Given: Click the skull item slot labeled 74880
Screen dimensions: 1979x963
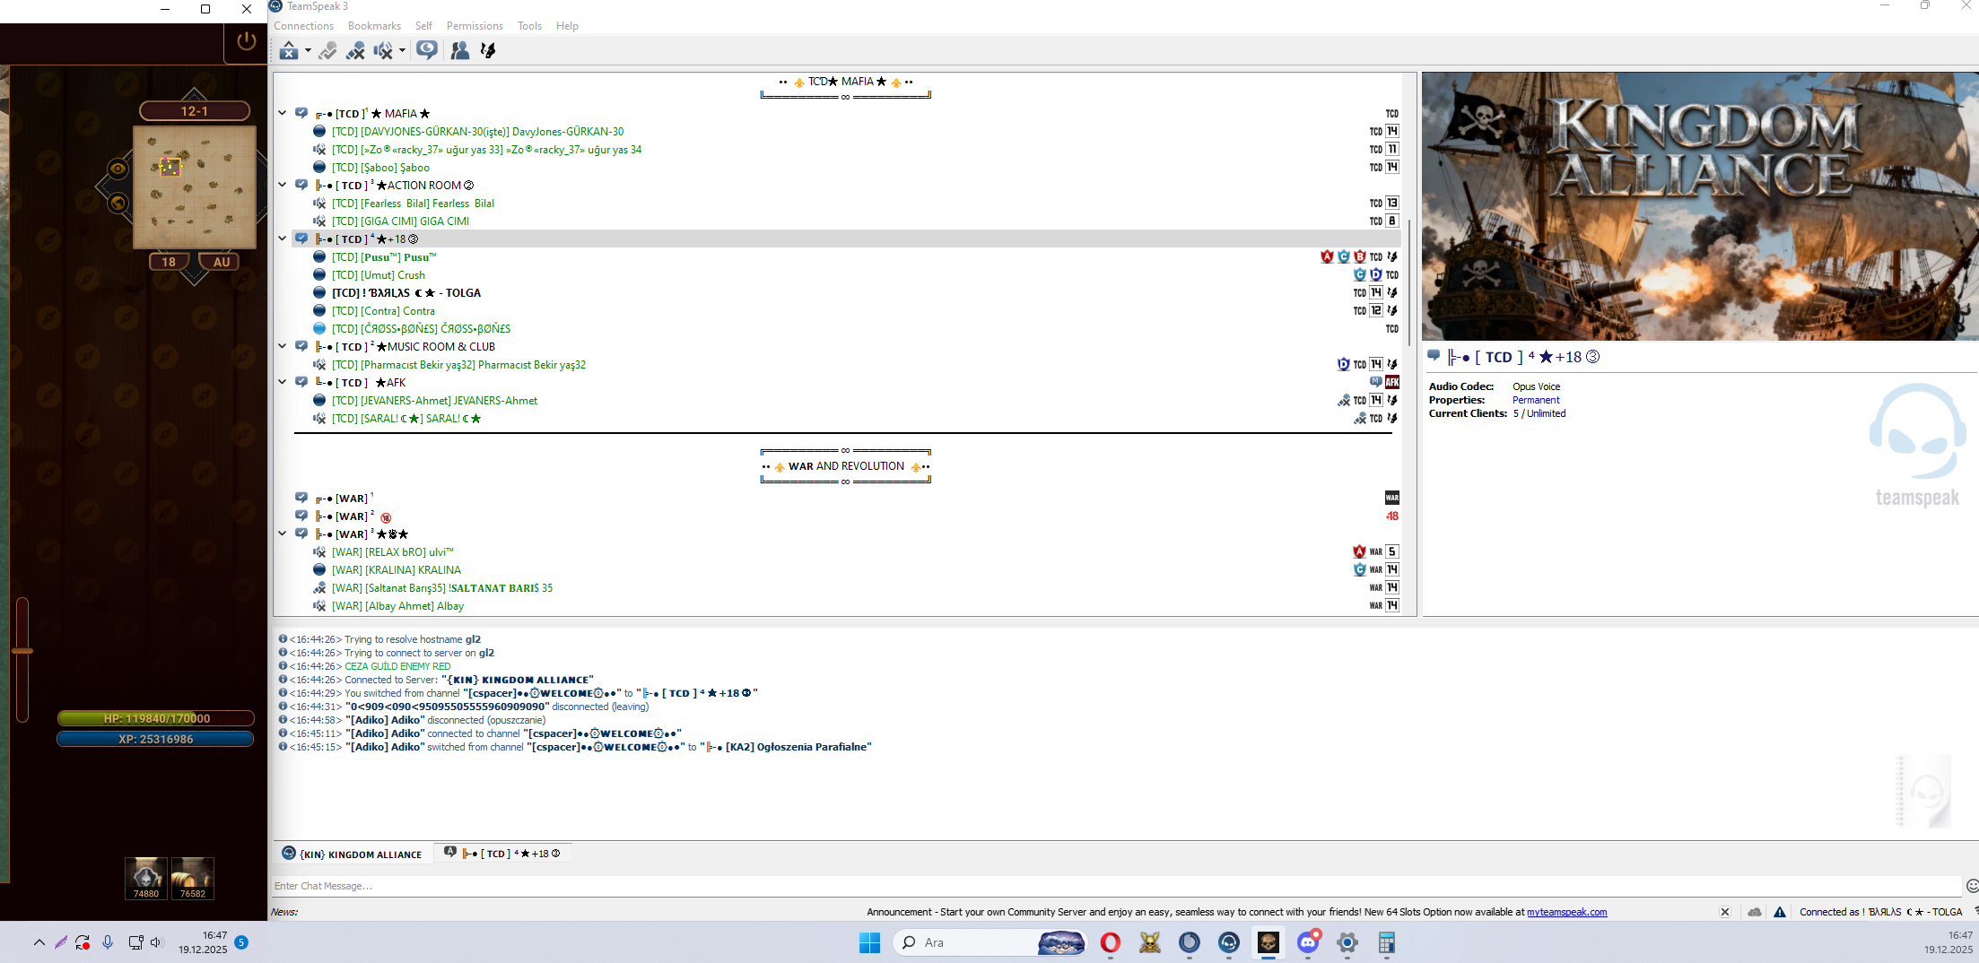Looking at the screenshot, I should (146, 878).
